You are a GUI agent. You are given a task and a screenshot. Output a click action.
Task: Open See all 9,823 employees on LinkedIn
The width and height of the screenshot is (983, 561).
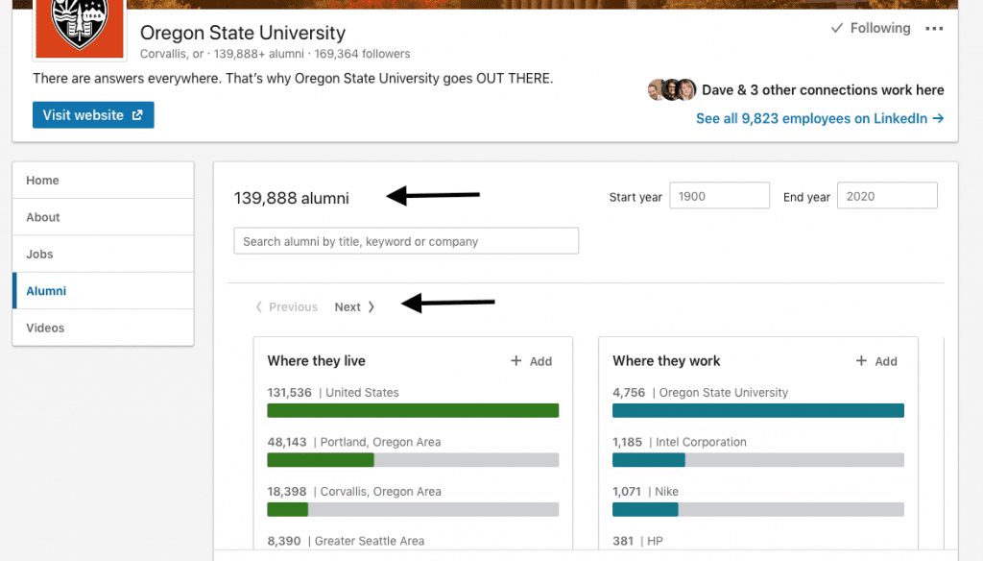pyautogui.click(x=820, y=118)
